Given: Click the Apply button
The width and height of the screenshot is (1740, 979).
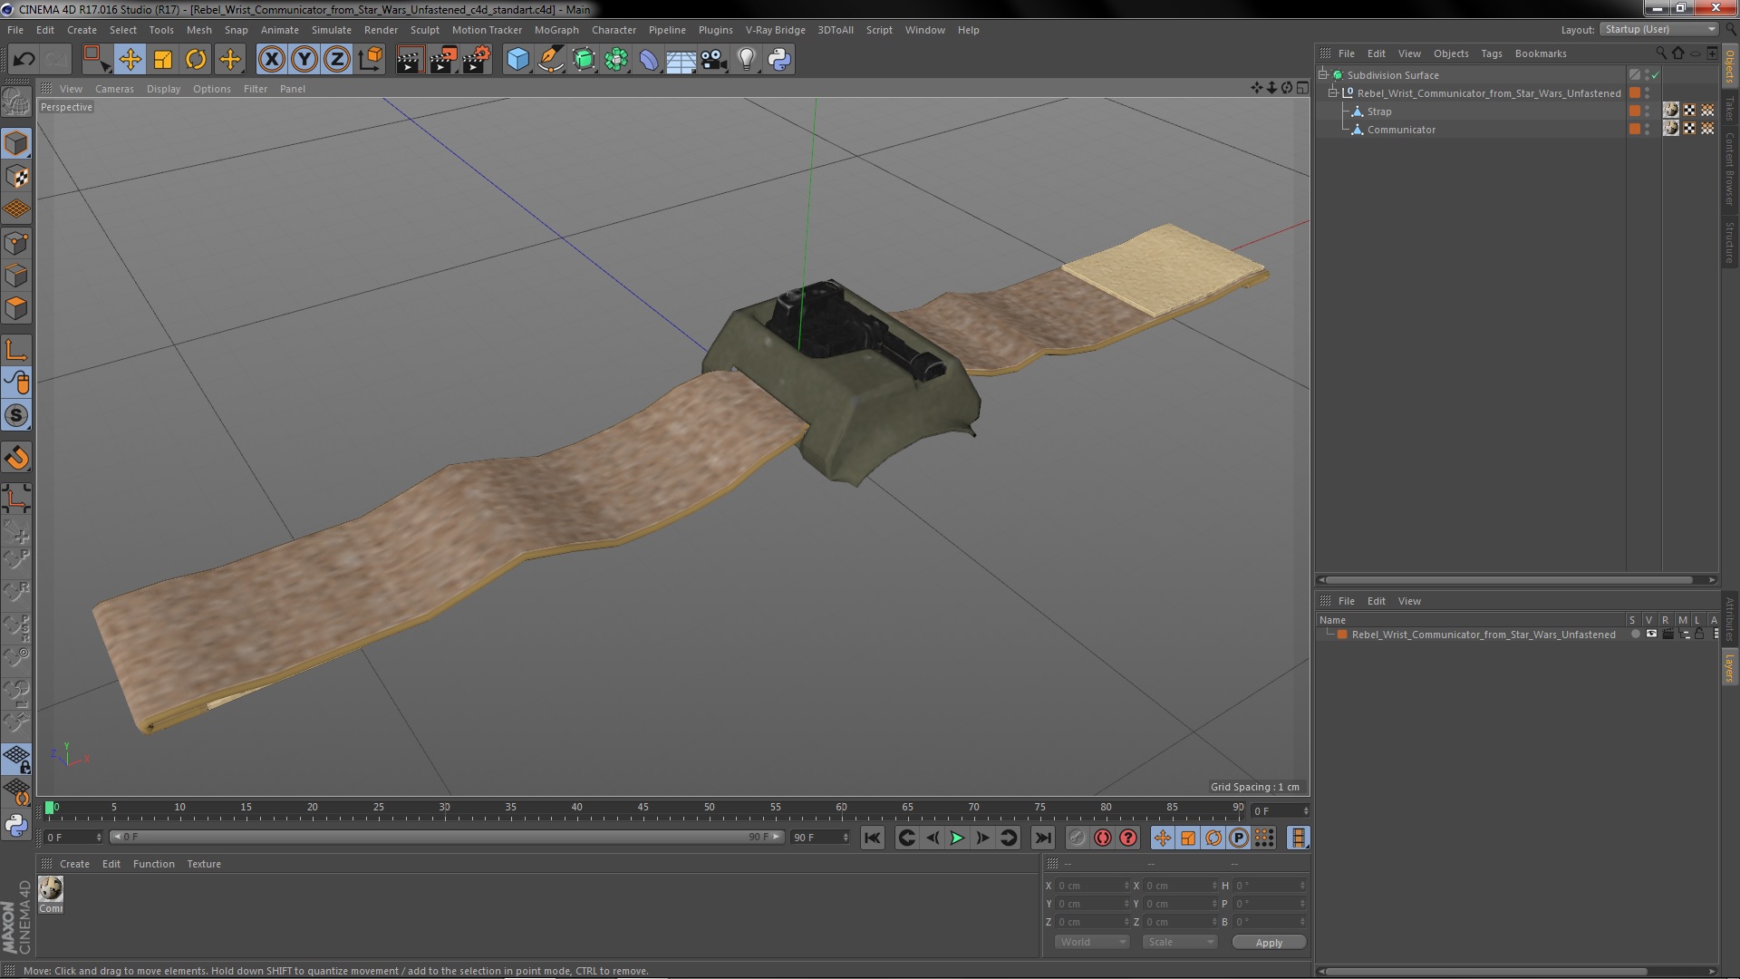Looking at the screenshot, I should pos(1269,943).
